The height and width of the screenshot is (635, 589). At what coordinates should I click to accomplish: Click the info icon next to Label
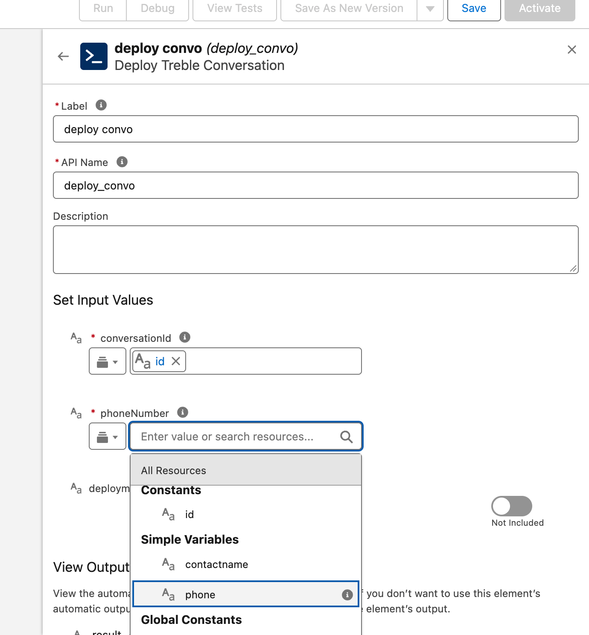click(101, 105)
